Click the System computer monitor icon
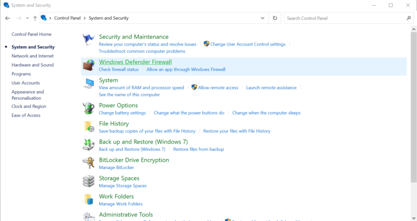This screenshot has height=221, width=417. point(88,84)
